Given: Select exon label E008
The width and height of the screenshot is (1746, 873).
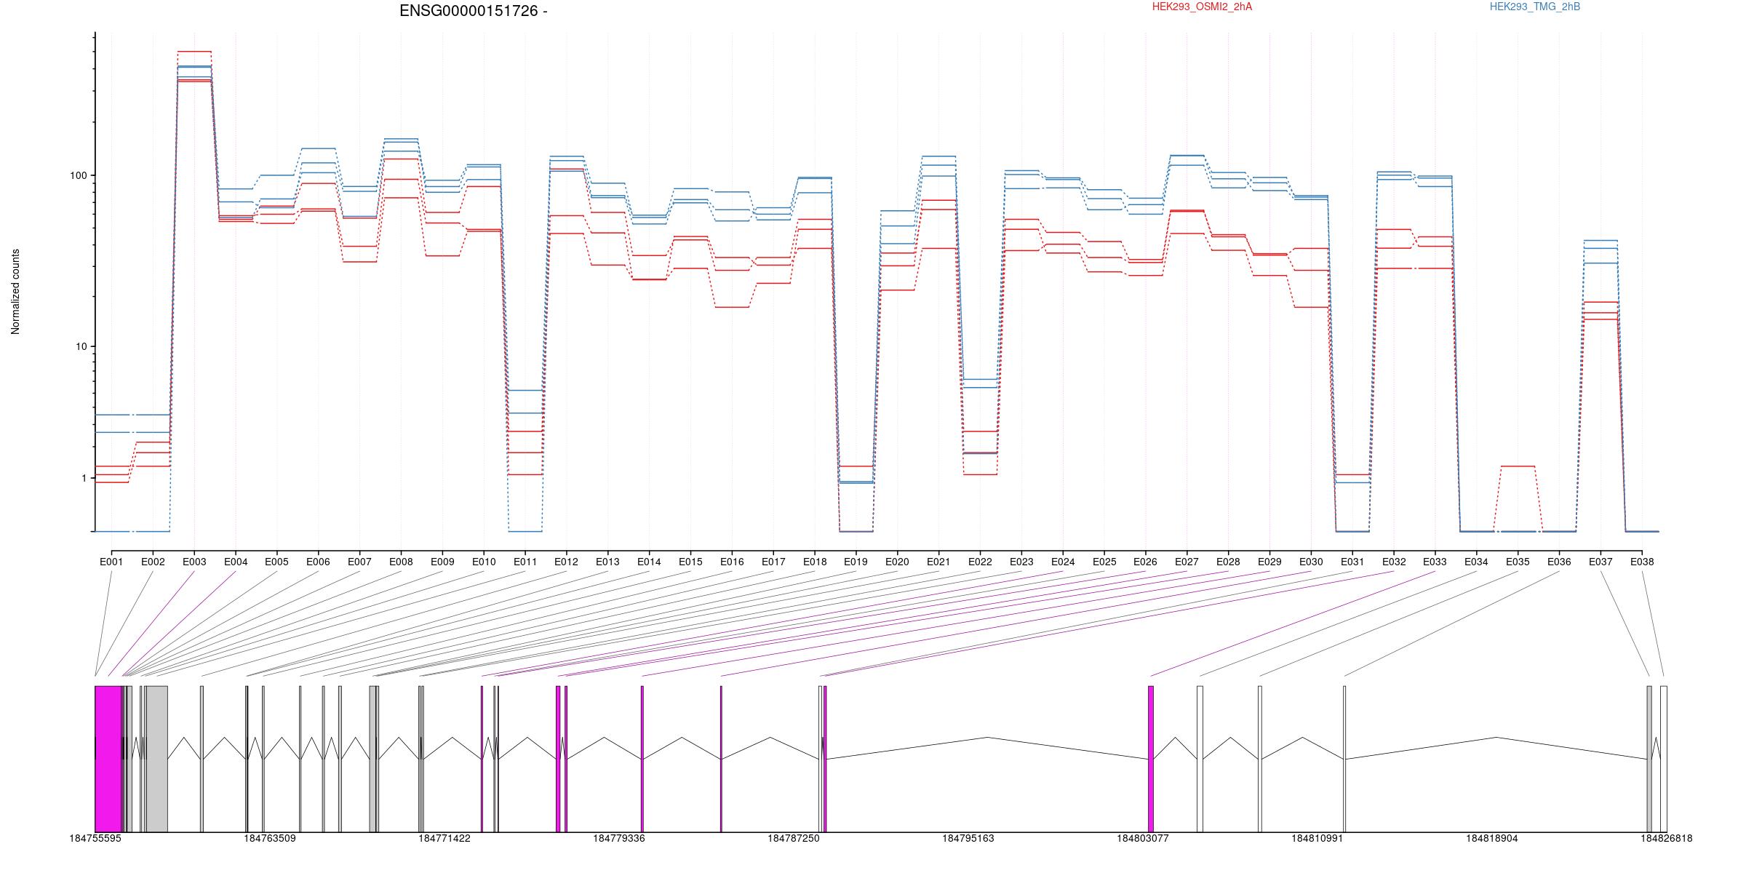Looking at the screenshot, I should (401, 562).
